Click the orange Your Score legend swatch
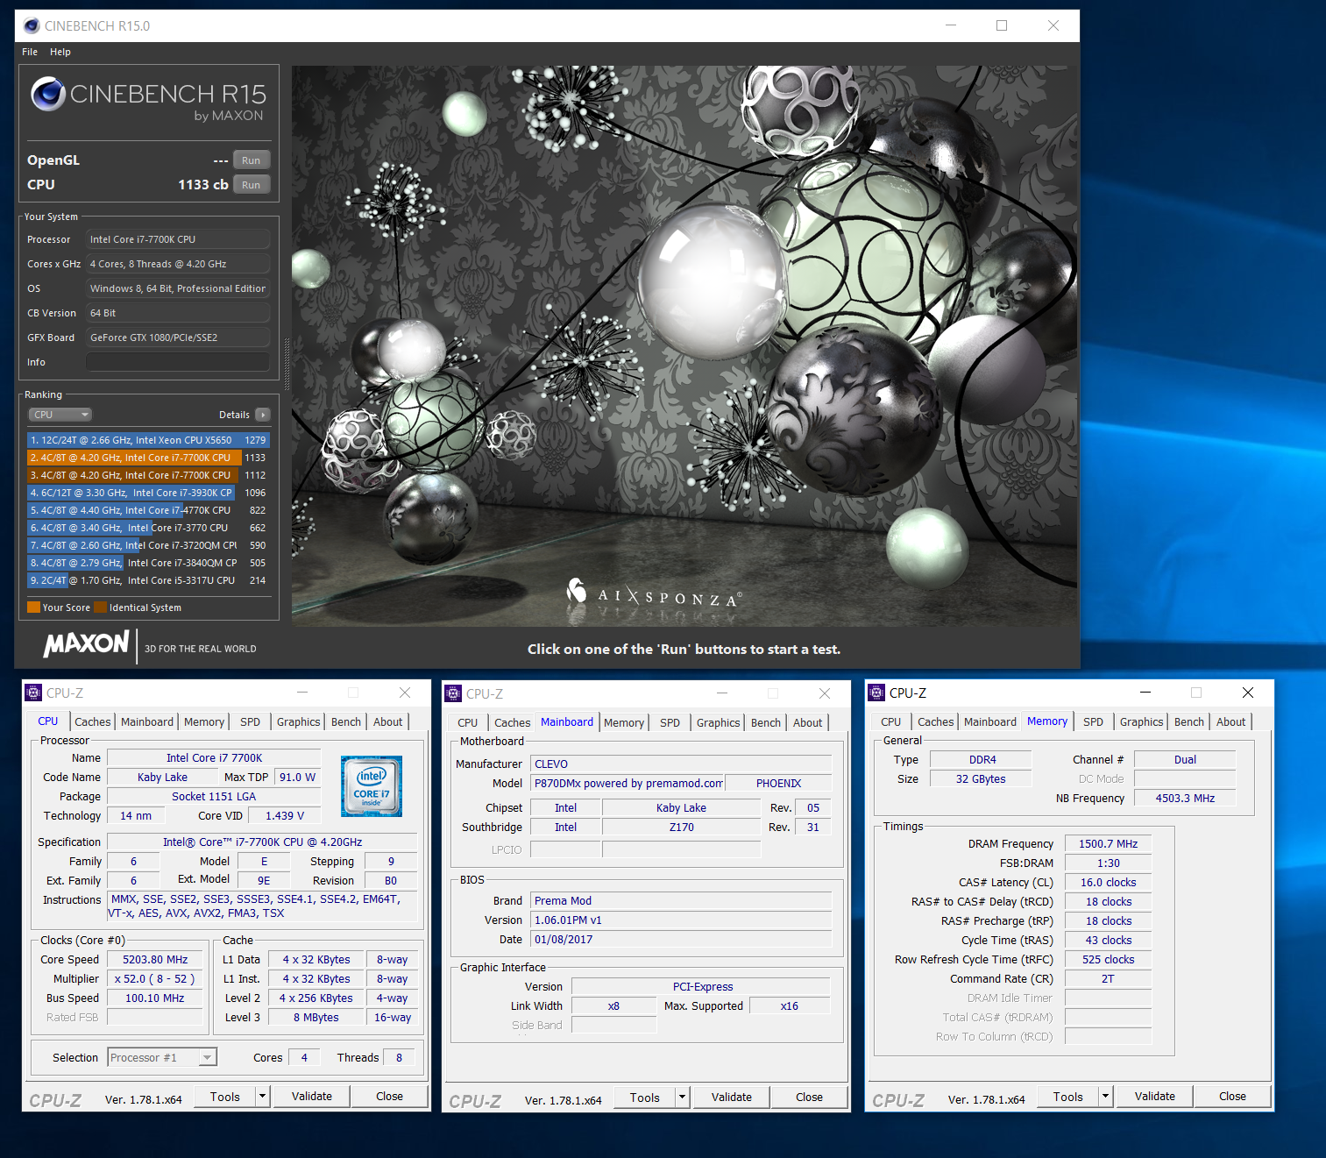 pyautogui.click(x=33, y=607)
